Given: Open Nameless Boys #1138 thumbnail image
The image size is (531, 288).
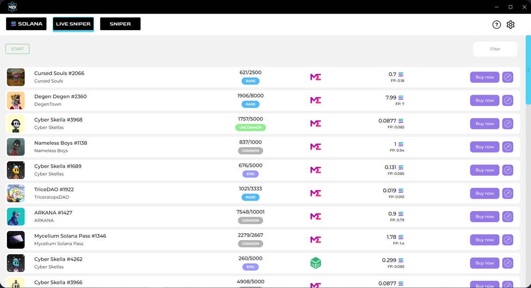Looking at the screenshot, I should point(15,147).
